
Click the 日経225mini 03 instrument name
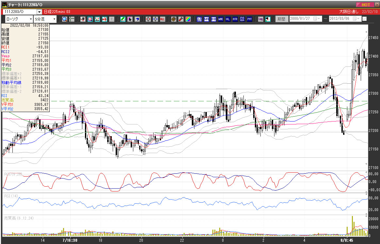[x=57, y=12]
